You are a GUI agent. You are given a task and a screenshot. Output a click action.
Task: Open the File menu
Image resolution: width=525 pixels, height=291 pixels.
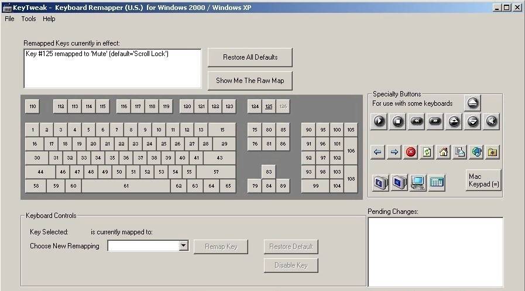click(9, 19)
